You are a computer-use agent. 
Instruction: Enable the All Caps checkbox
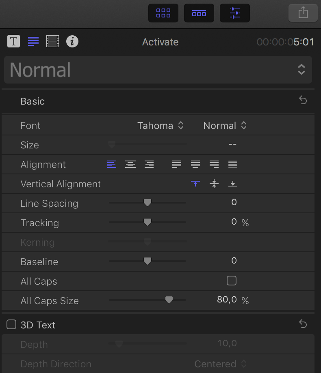click(x=232, y=281)
